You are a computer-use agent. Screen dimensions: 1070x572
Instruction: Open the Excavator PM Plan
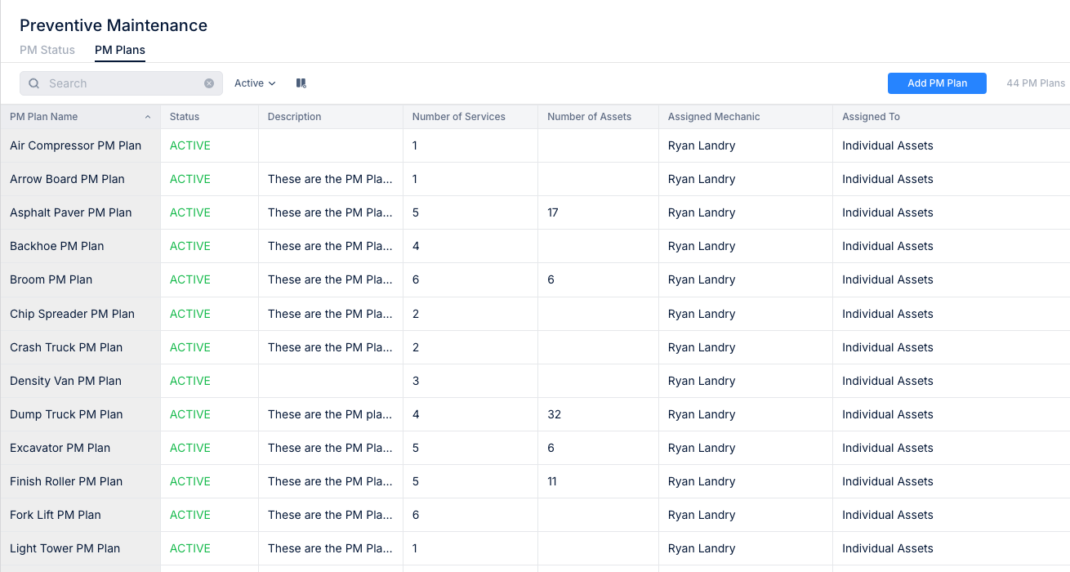[x=60, y=448]
